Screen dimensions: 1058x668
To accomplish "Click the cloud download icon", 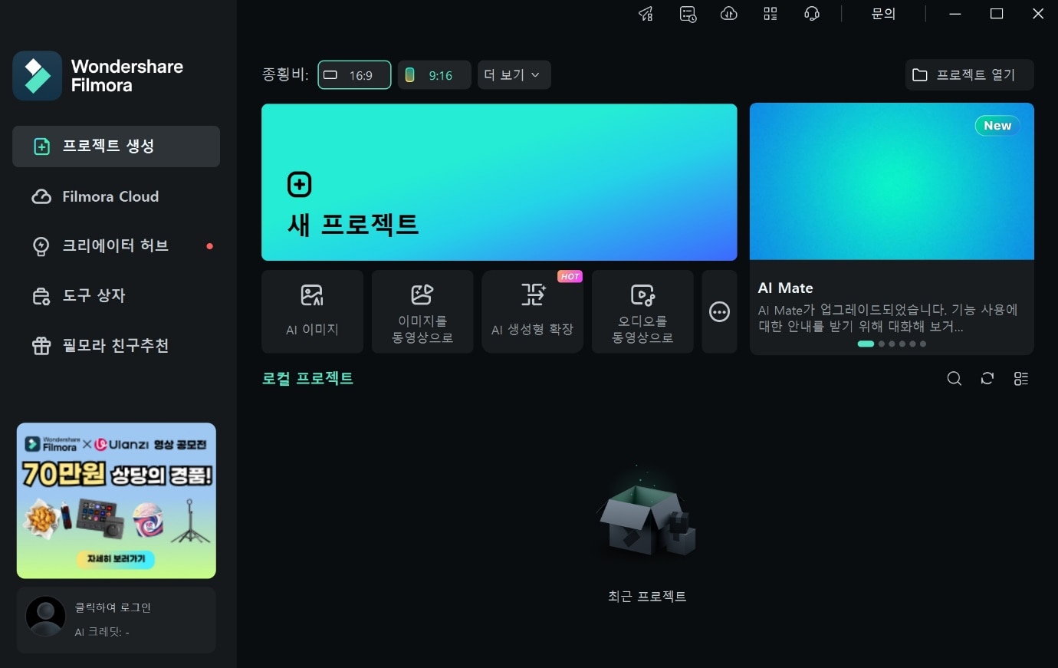I will [729, 14].
